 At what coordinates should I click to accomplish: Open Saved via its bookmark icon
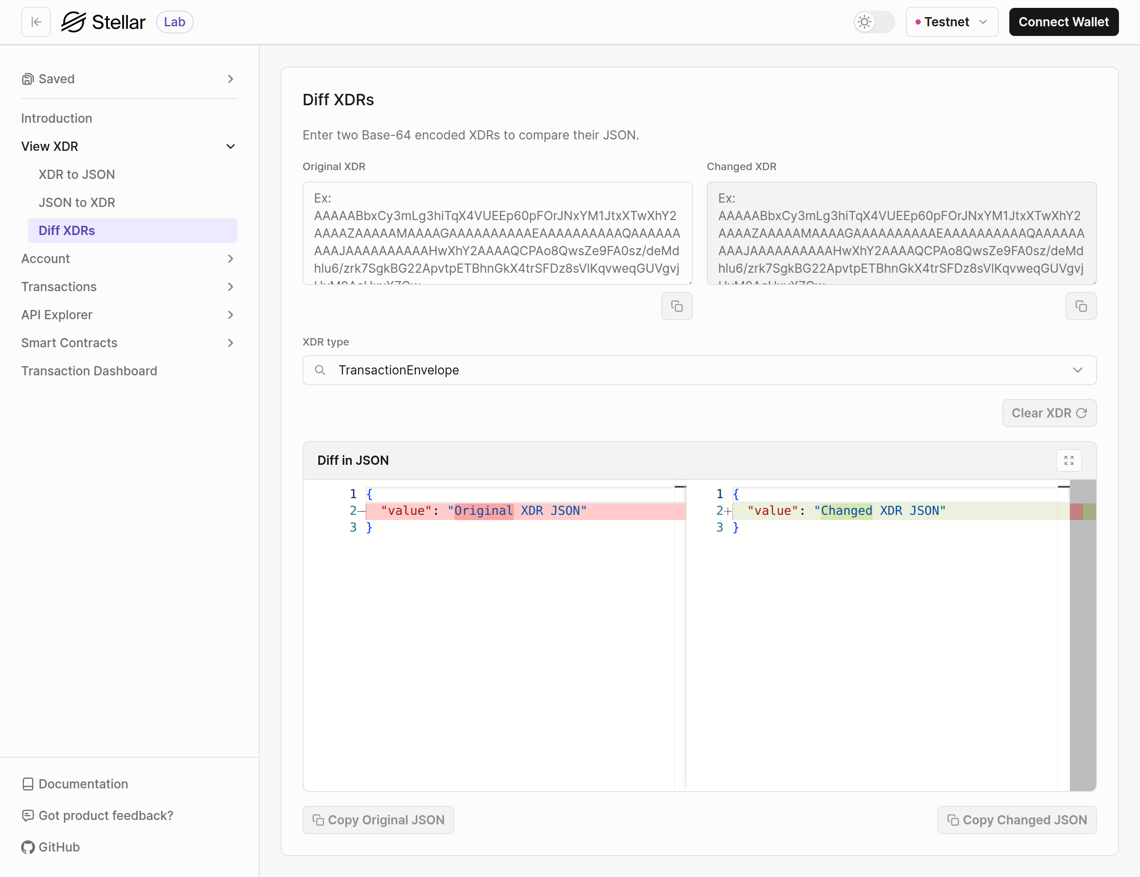(28, 78)
